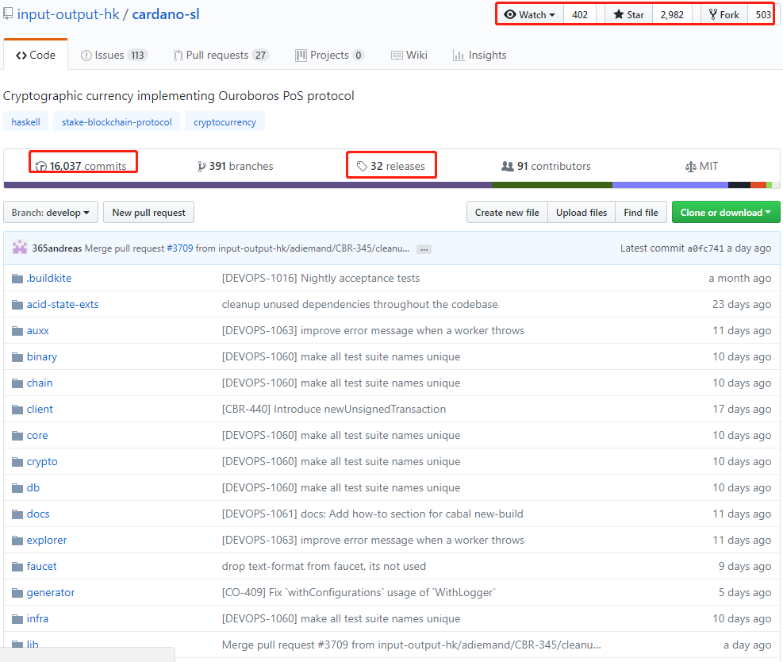Click the Issues tab's exclamation icon
783x662 pixels.
coord(86,56)
